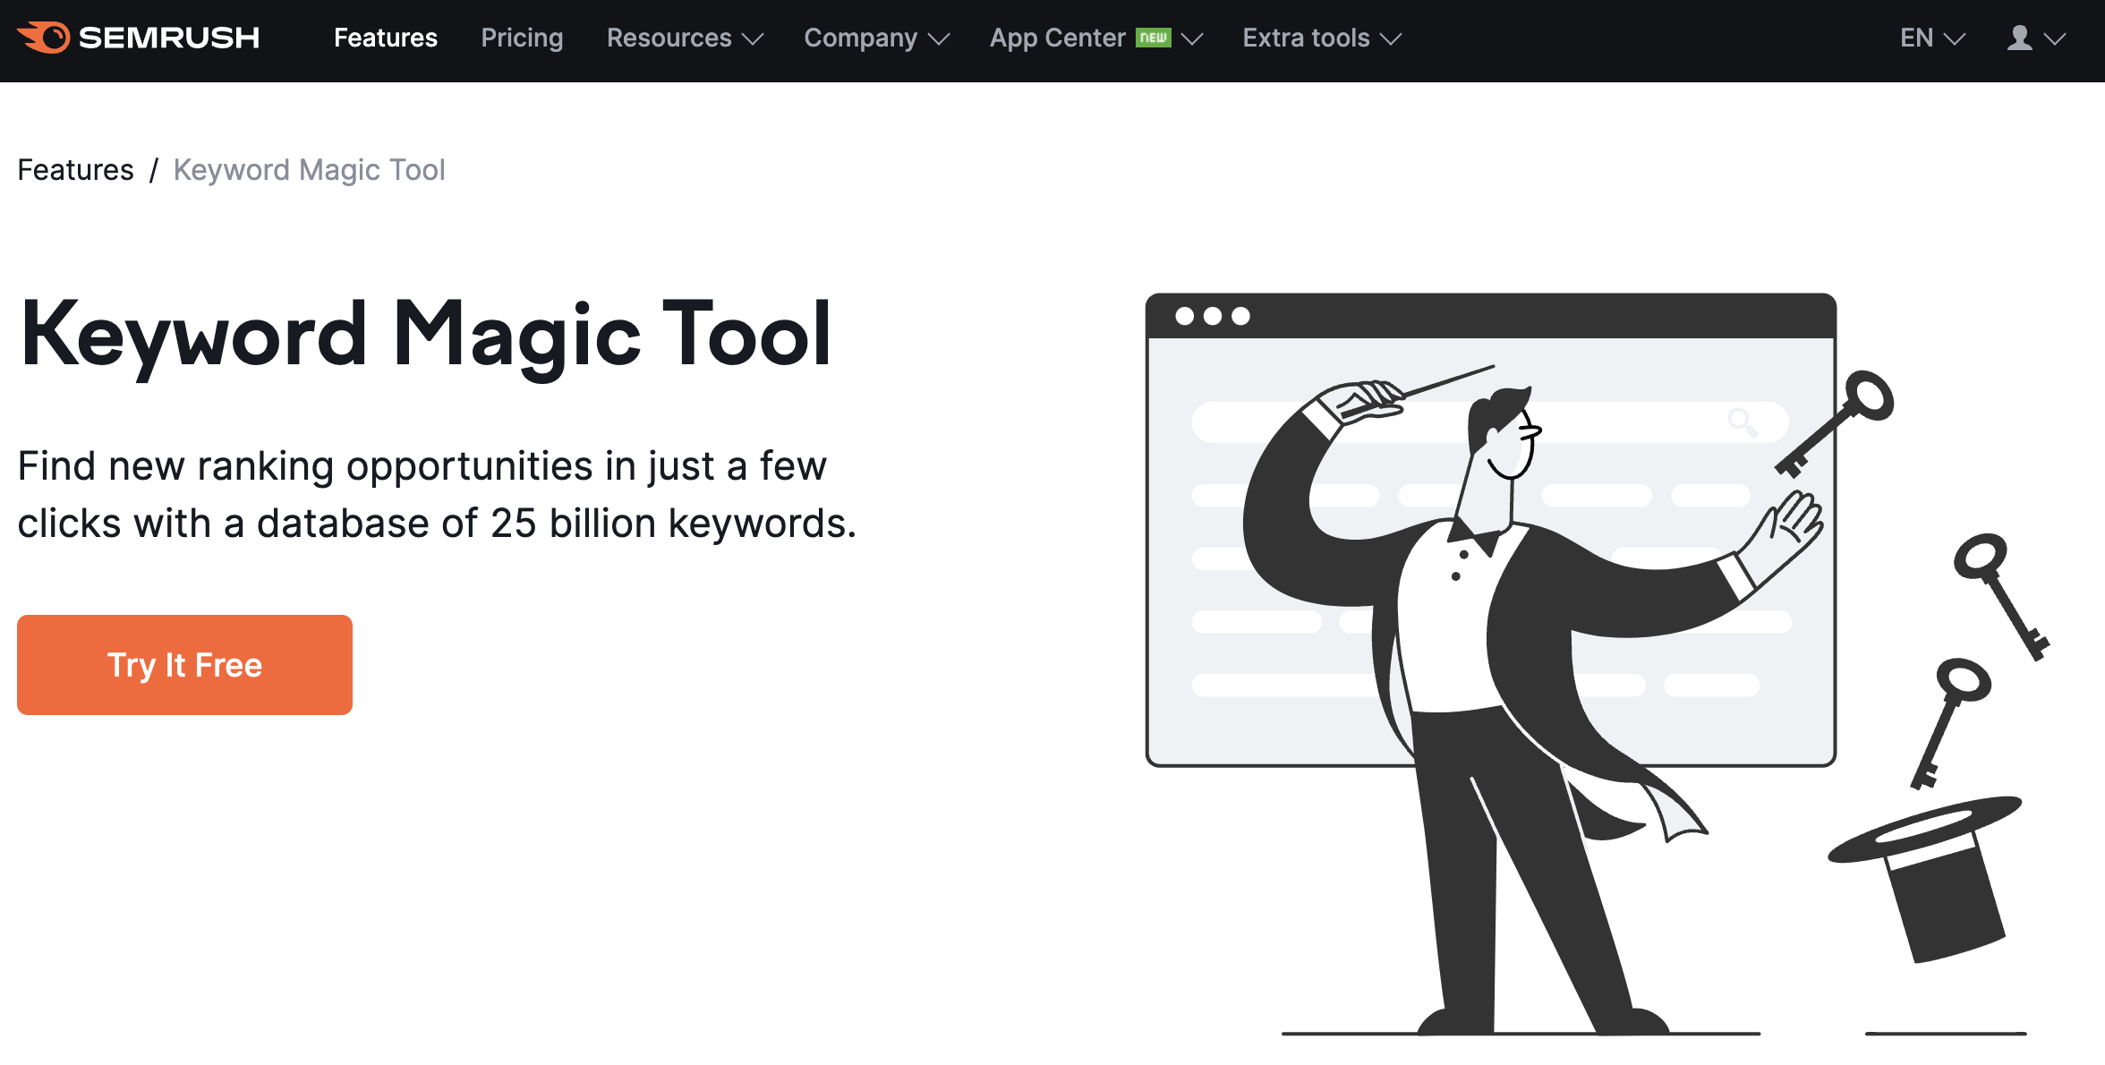Click the green new badge on App Center

tap(1153, 38)
